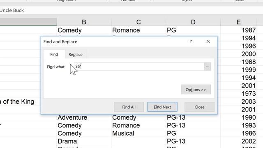This screenshot has height=148, width=263.
Task: Select the year cell 1996
Action: [238, 46]
